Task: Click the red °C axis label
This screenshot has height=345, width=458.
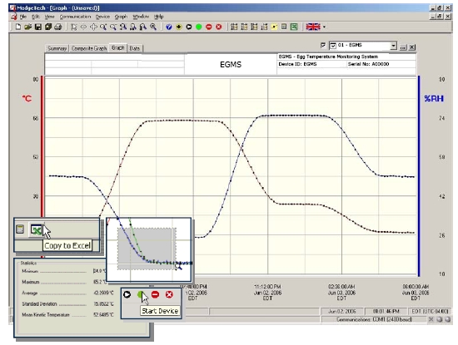Action: click(x=27, y=99)
